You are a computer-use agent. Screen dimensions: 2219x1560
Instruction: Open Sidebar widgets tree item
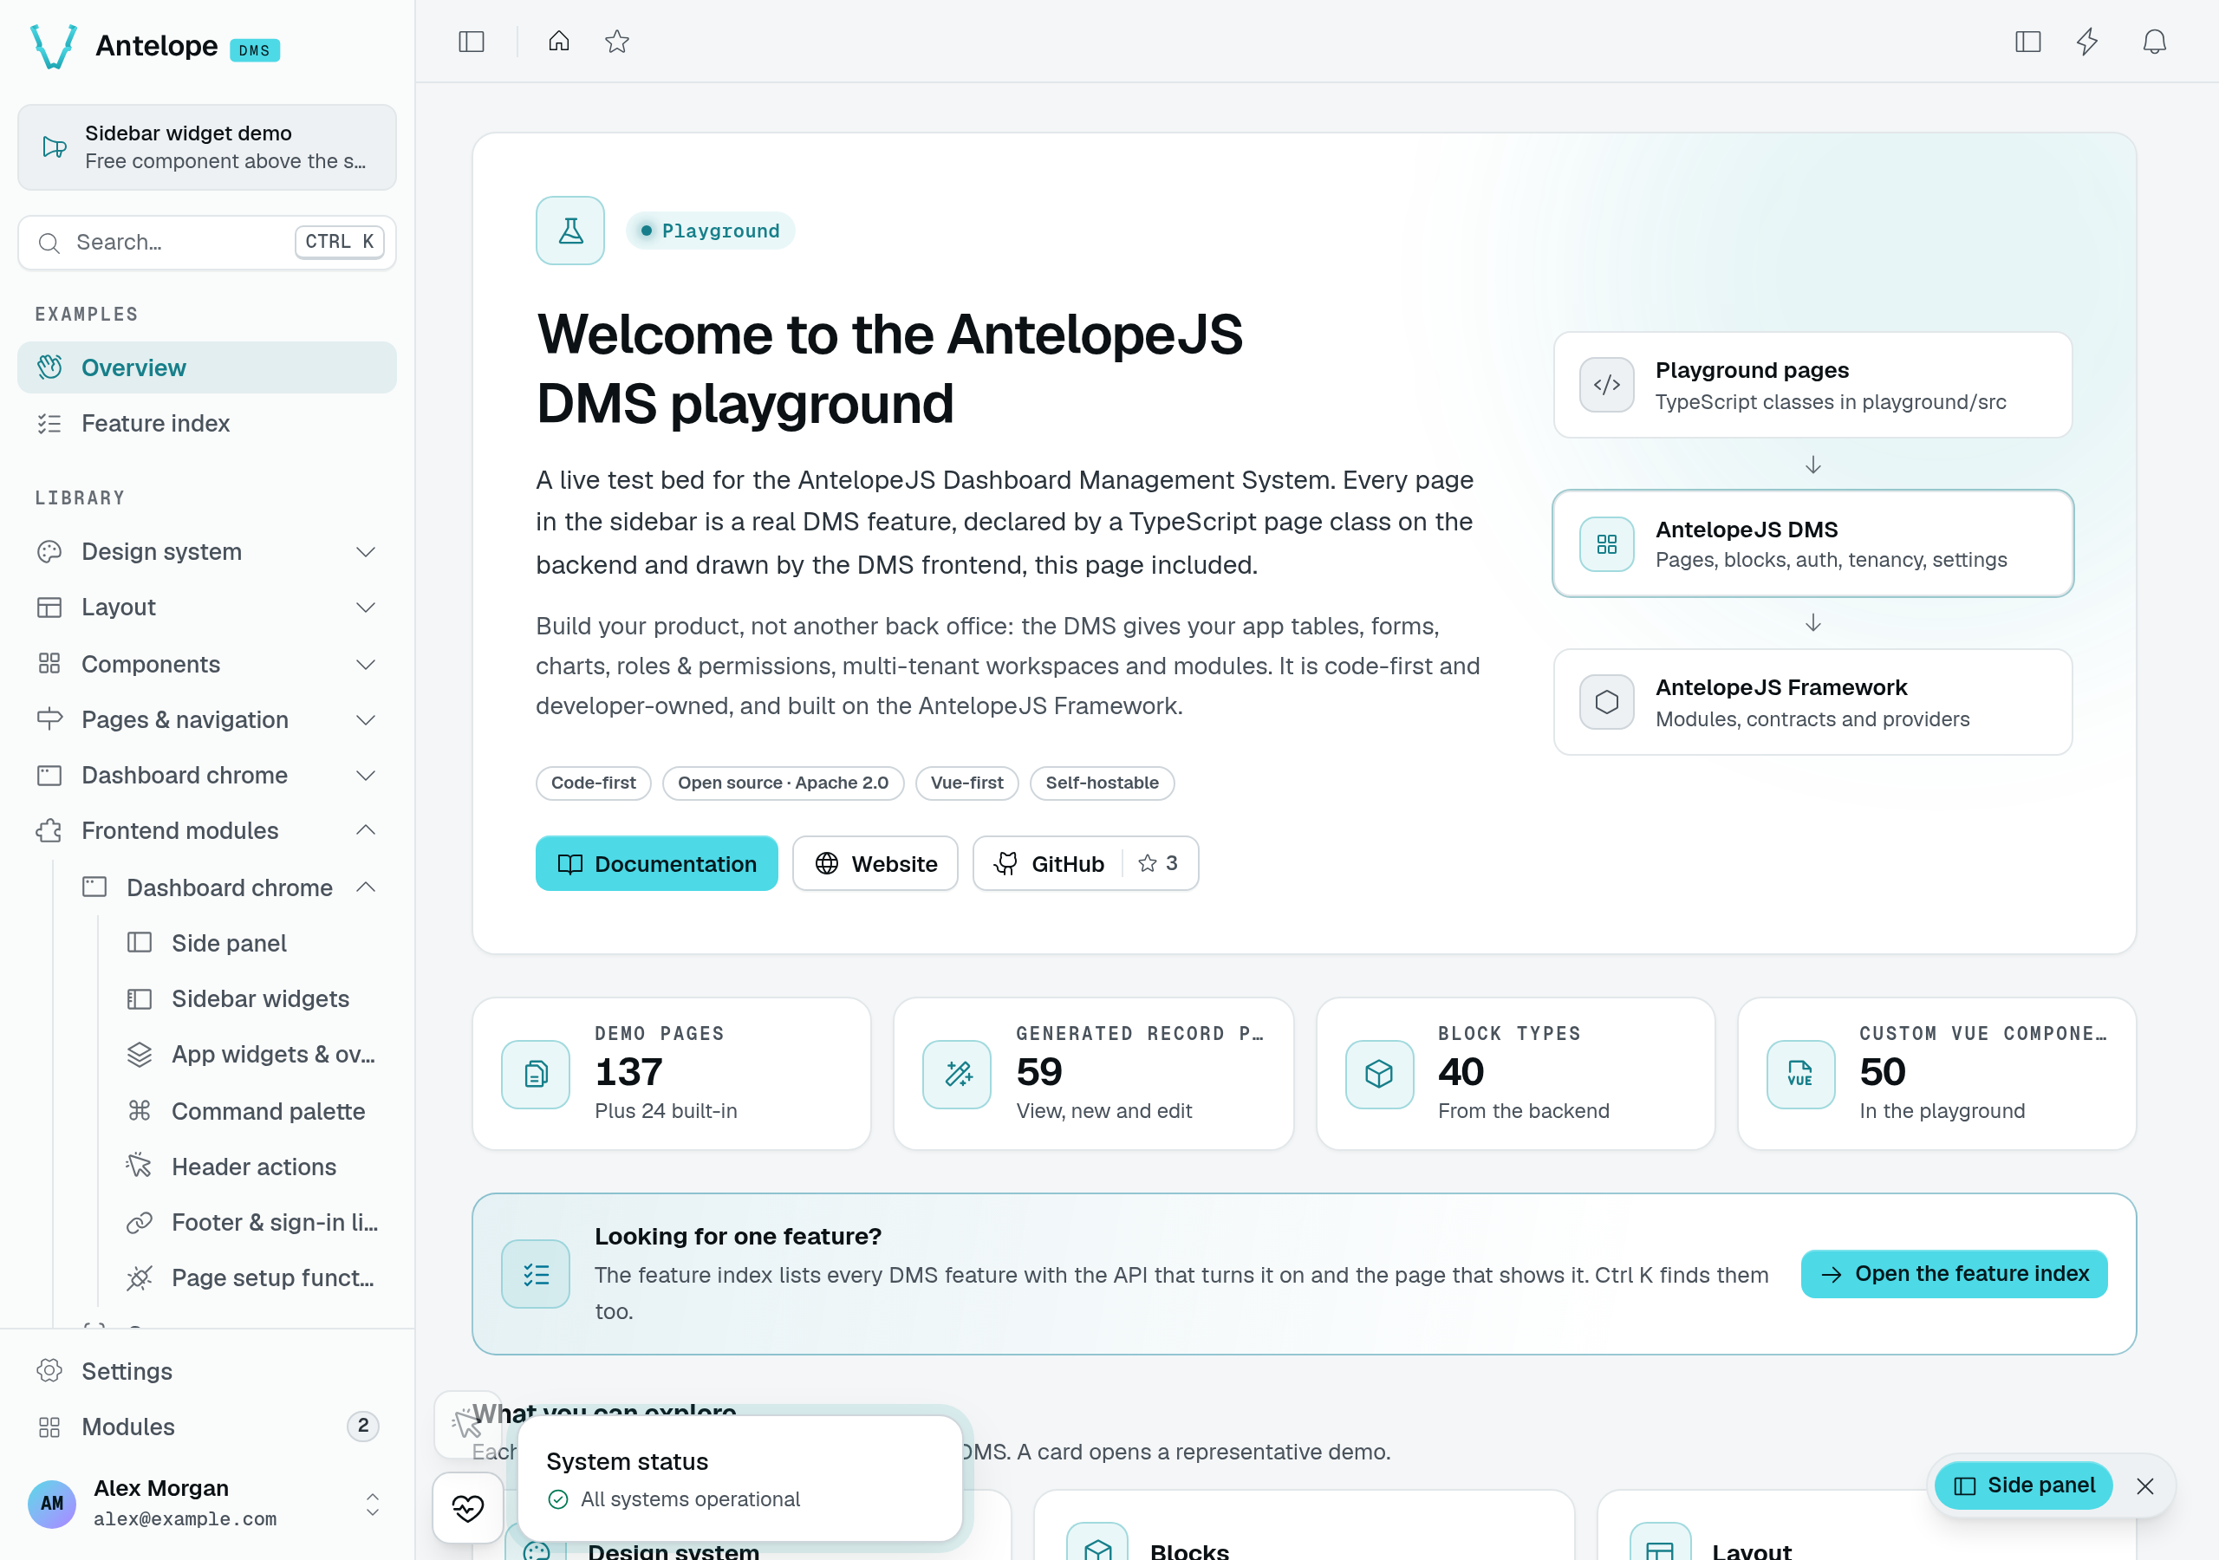pyautogui.click(x=253, y=998)
